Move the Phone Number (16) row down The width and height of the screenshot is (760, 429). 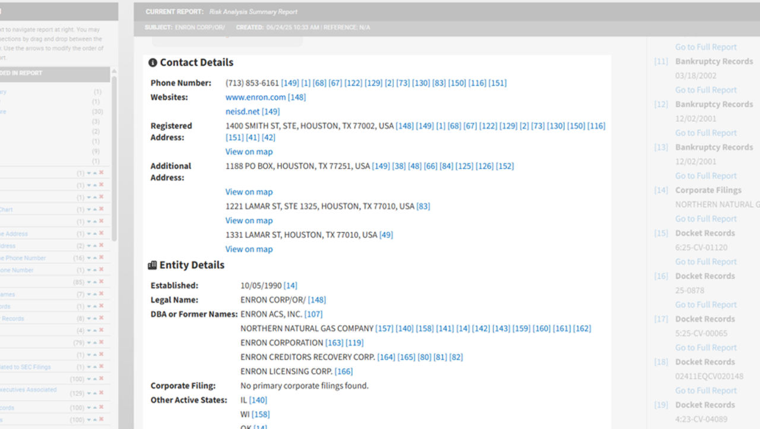click(89, 258)
